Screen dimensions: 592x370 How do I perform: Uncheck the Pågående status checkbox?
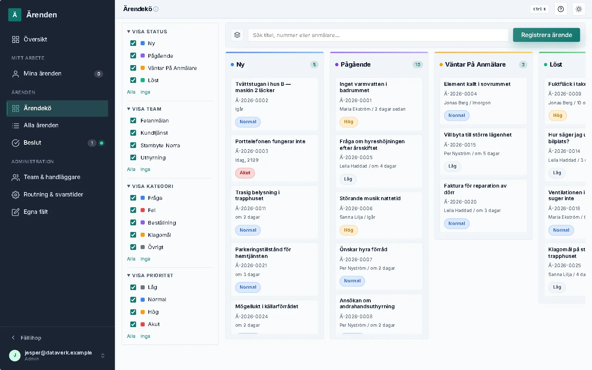pyautogui.click(x=133, y=55)
